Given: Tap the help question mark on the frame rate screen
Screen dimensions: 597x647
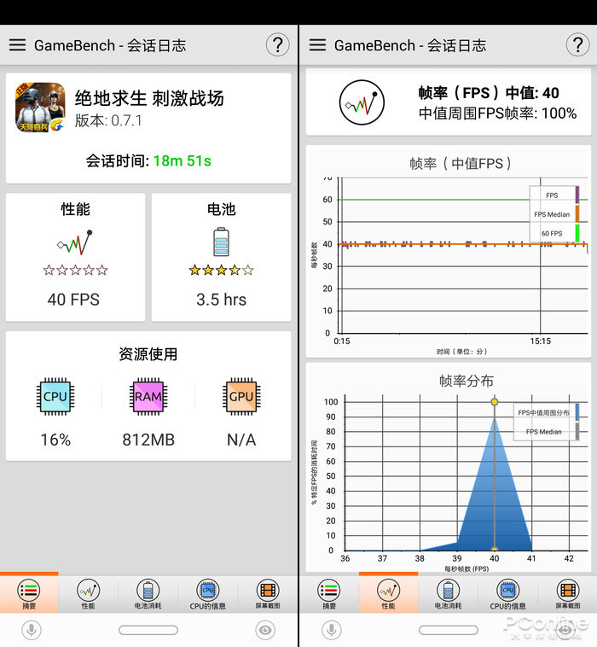Looking at the screenshot, I should click(x=577, y=45).
